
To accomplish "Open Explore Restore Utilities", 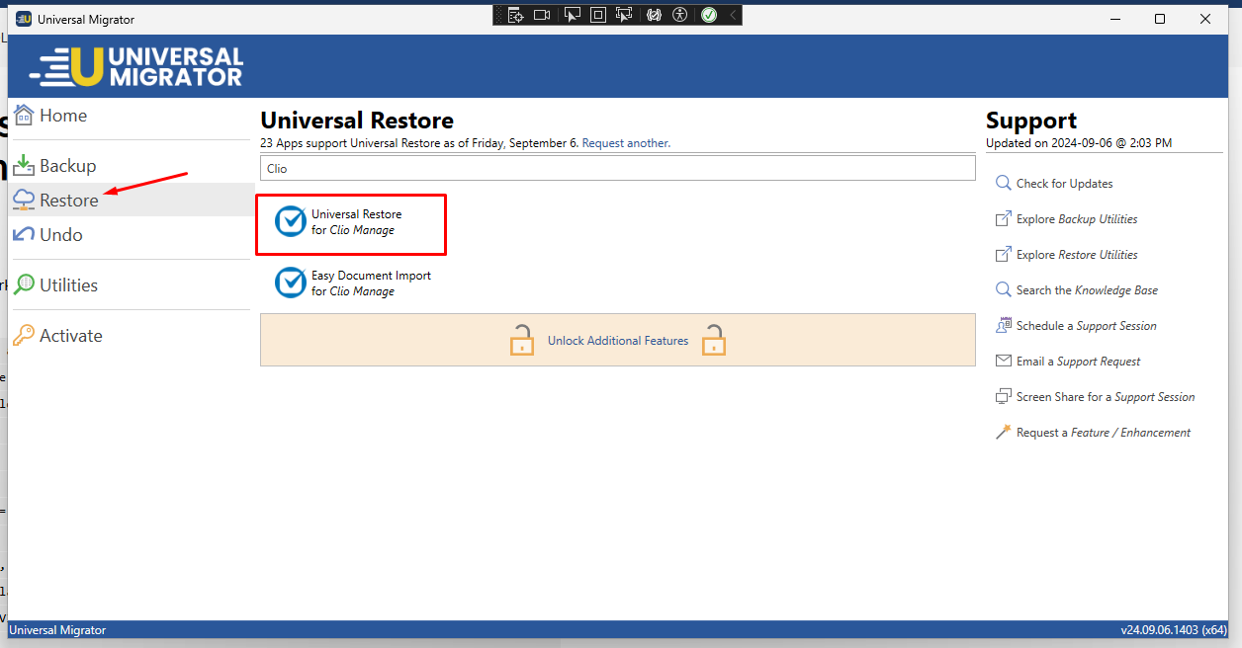I will (1077, 255).
